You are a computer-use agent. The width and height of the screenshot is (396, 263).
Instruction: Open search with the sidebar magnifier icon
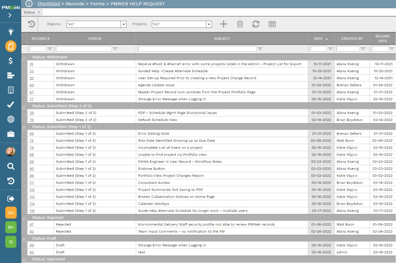click(x=11, y=166)
